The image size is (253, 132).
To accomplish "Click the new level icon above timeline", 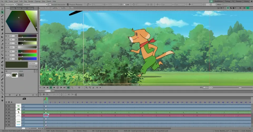I will [40, 95].
